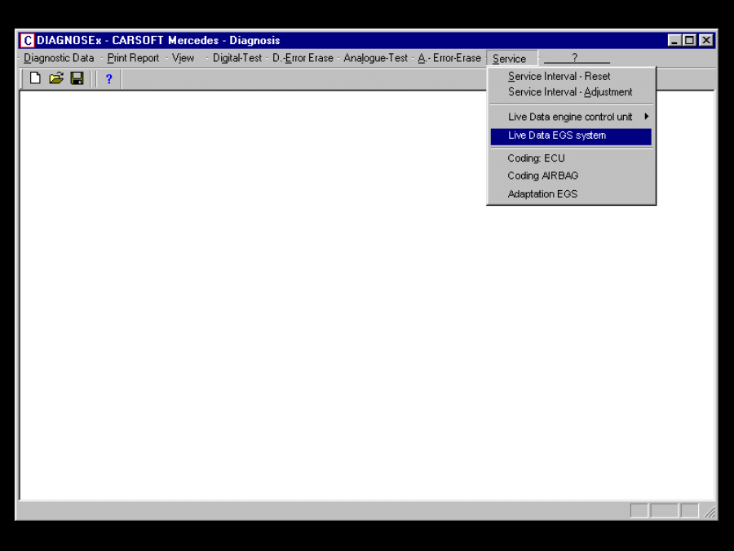Collapse the open Service menu
The image size is (734, 551).
pos(510,59)
